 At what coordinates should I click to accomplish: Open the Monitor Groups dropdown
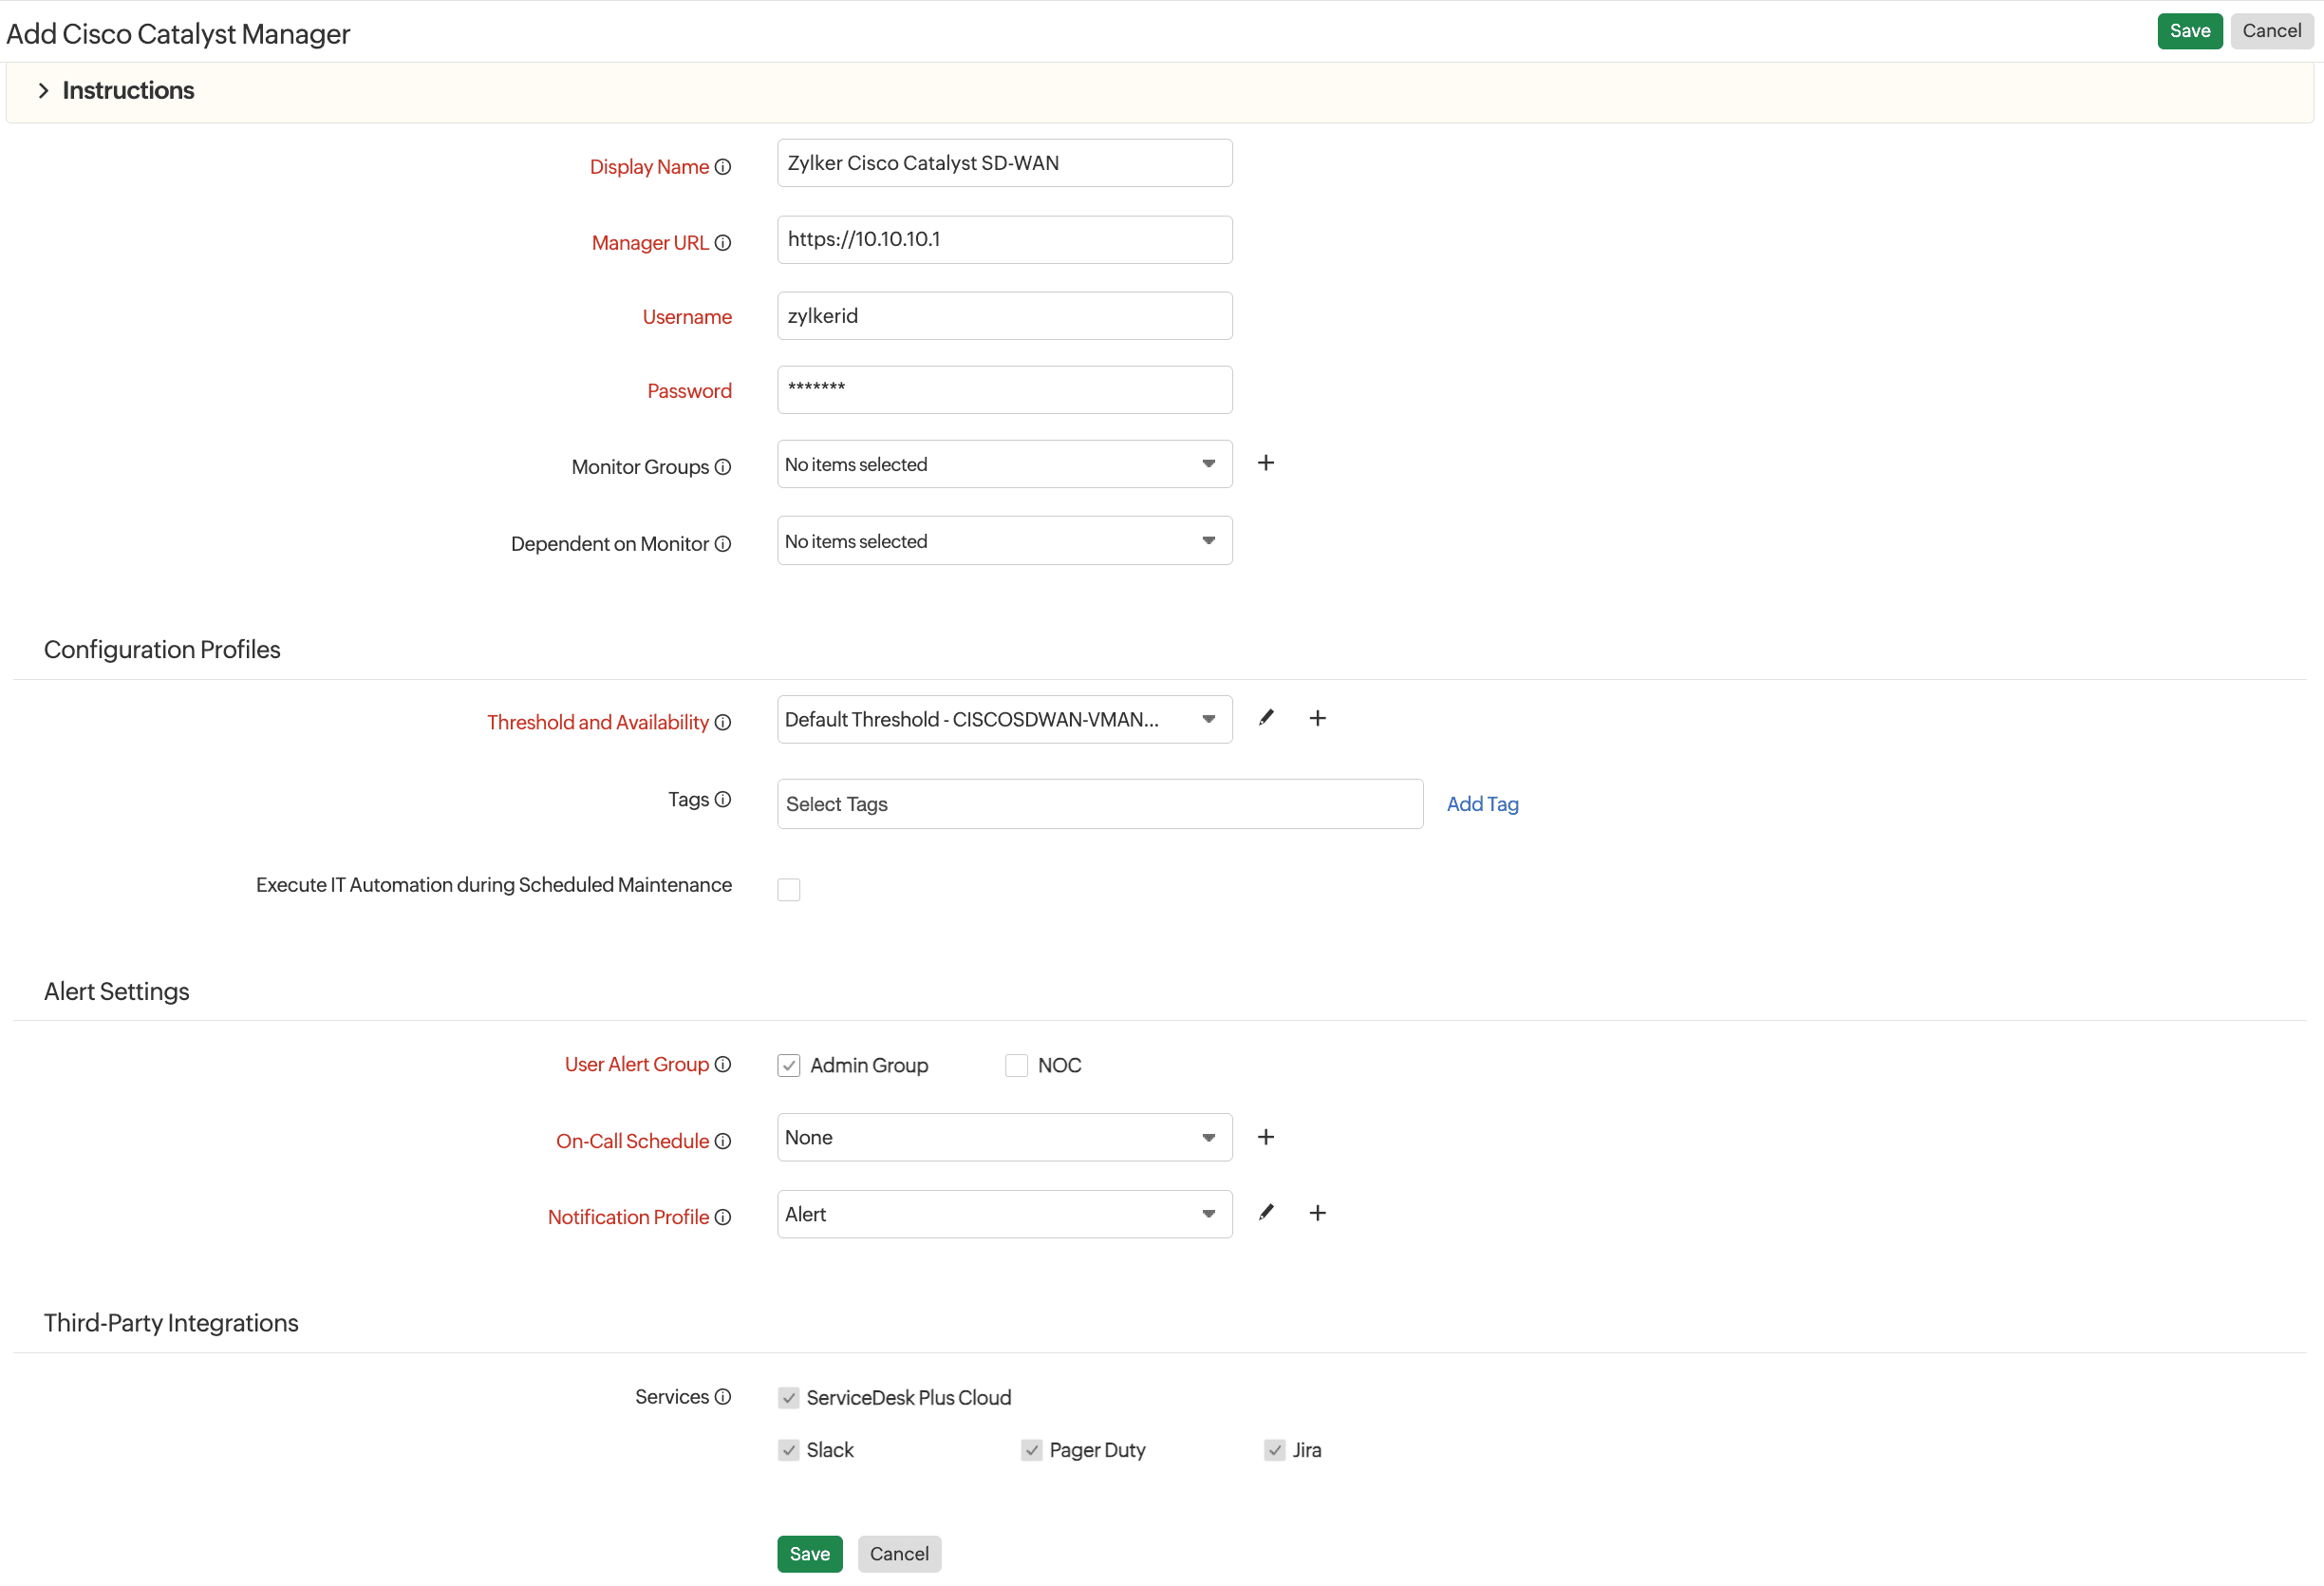pos(1206,463)
